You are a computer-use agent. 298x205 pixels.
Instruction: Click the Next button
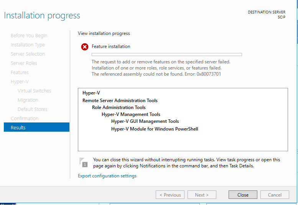coord(202,195)
